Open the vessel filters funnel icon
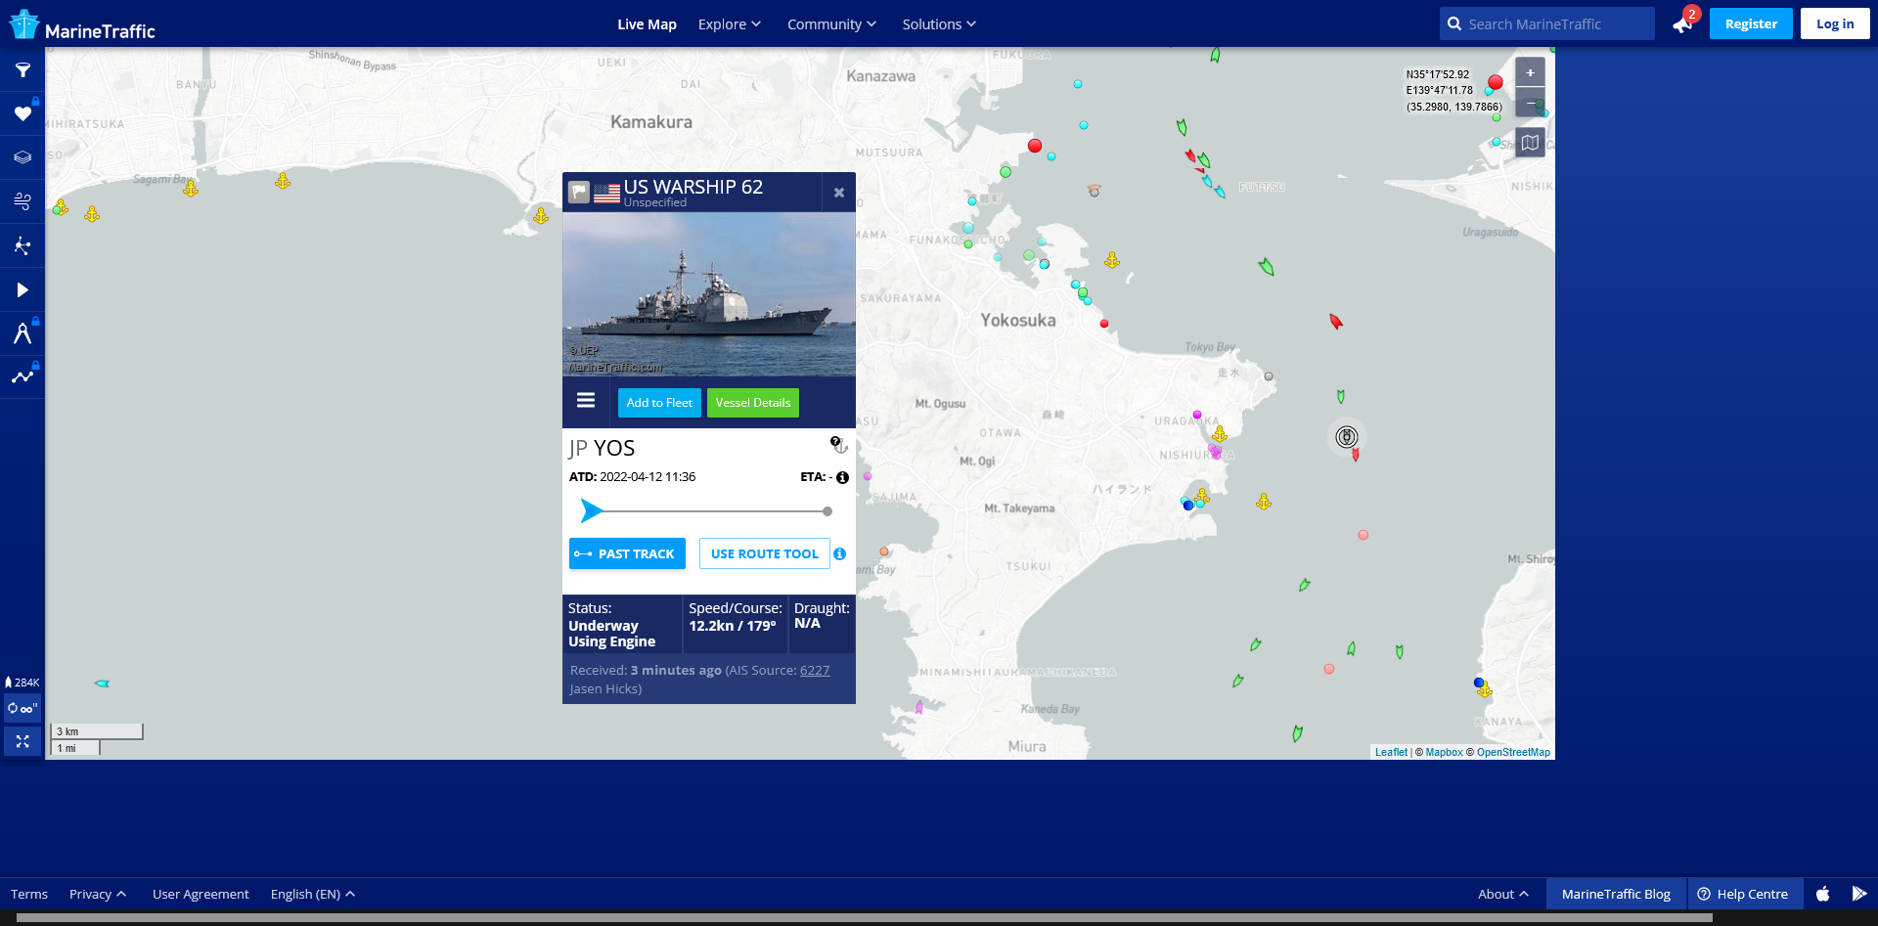Viewport: 1878px width, 926px height. tap(22, 70)
